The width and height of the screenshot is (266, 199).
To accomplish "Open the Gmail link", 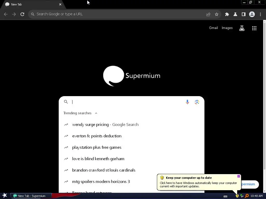I will pos(214,28).
